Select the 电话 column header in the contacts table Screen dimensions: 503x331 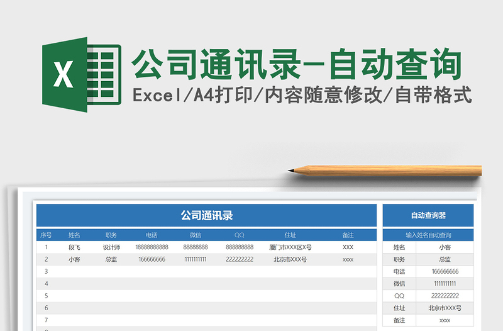coord(152,235)
